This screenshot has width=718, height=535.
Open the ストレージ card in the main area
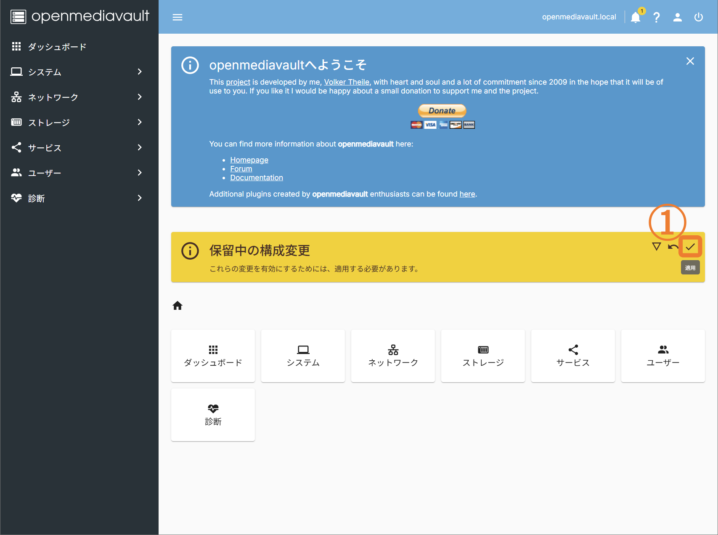[483, 356]
